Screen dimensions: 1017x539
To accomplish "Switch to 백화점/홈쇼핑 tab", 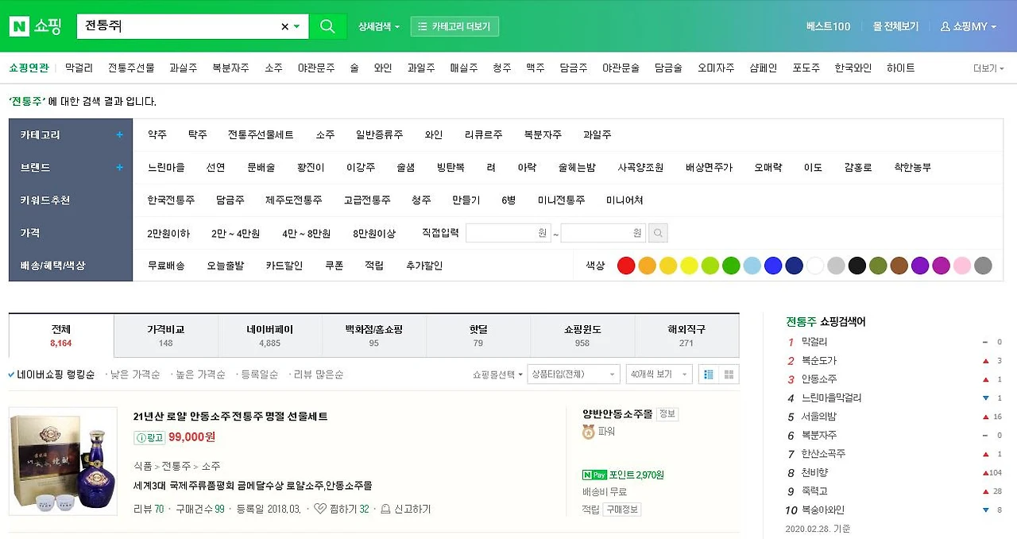I will pyautogui.click(x=374, y=335).
